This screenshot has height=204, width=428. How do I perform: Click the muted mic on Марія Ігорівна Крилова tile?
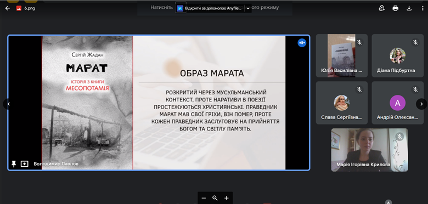coord(399,137)
